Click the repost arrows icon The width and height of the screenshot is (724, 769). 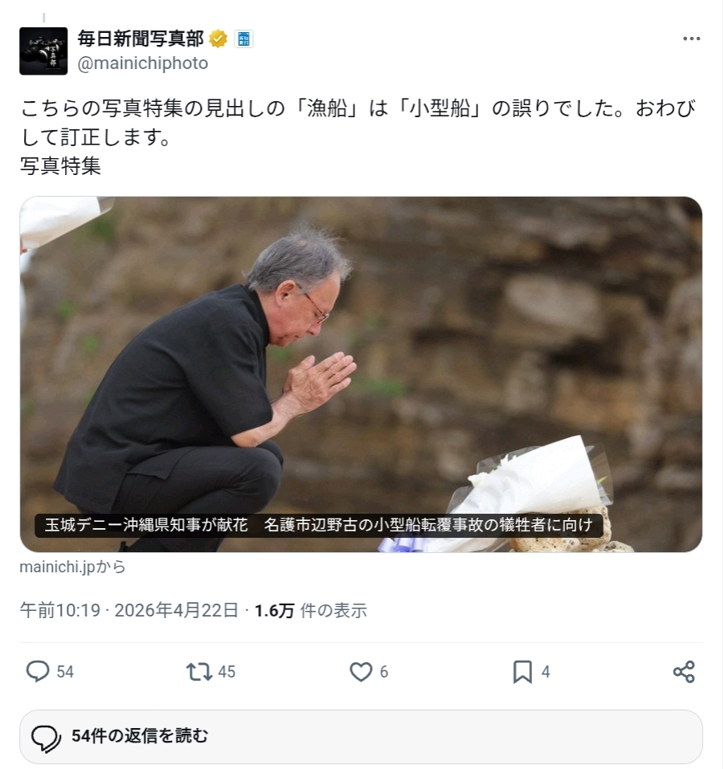pyautogui.click(x=198, y=671)
